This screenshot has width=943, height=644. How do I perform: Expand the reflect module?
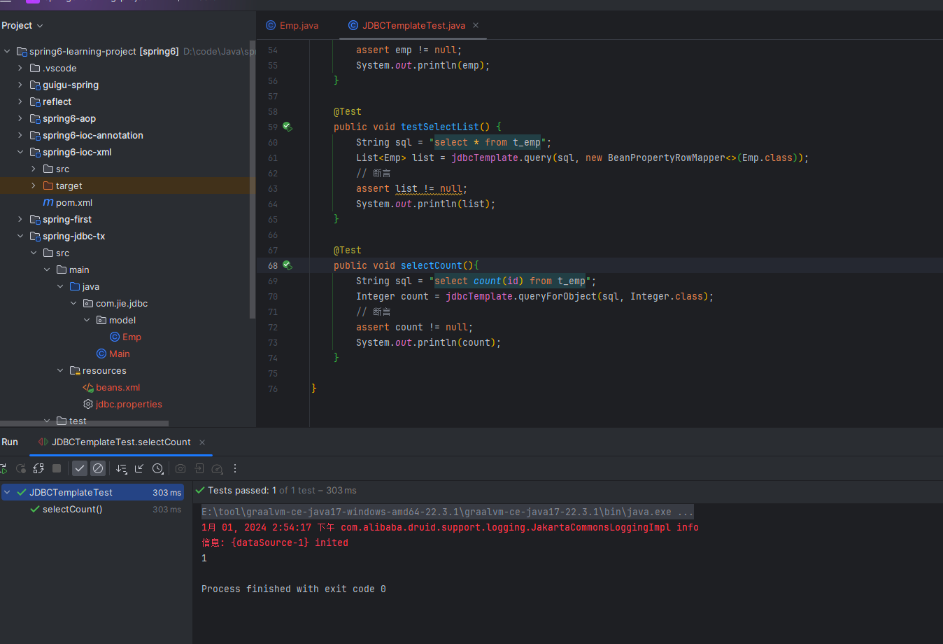(20, 101)
